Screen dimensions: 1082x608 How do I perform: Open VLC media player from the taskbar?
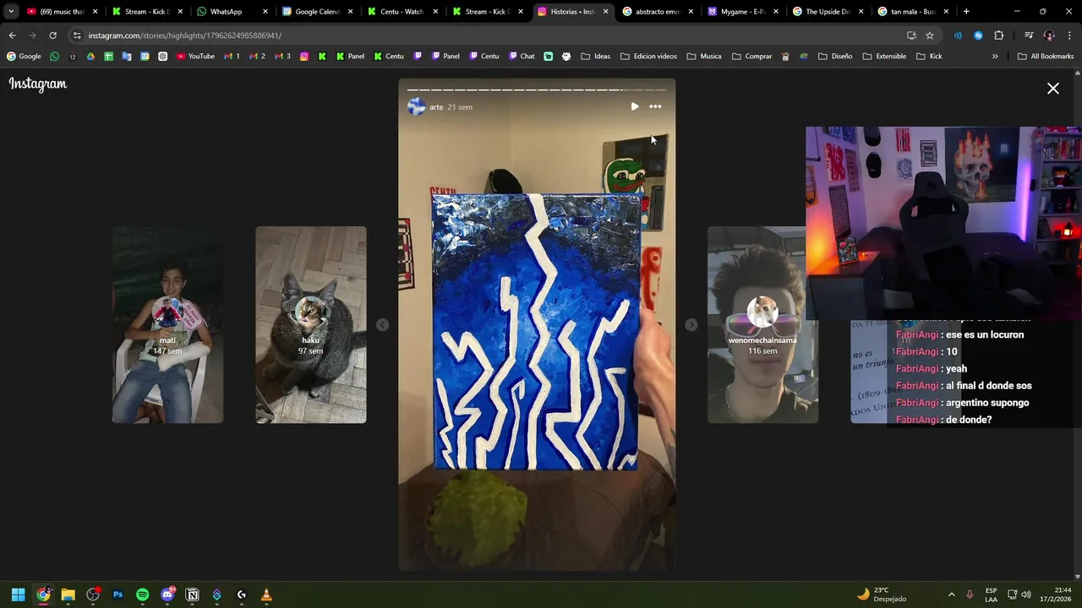point(266,594)
